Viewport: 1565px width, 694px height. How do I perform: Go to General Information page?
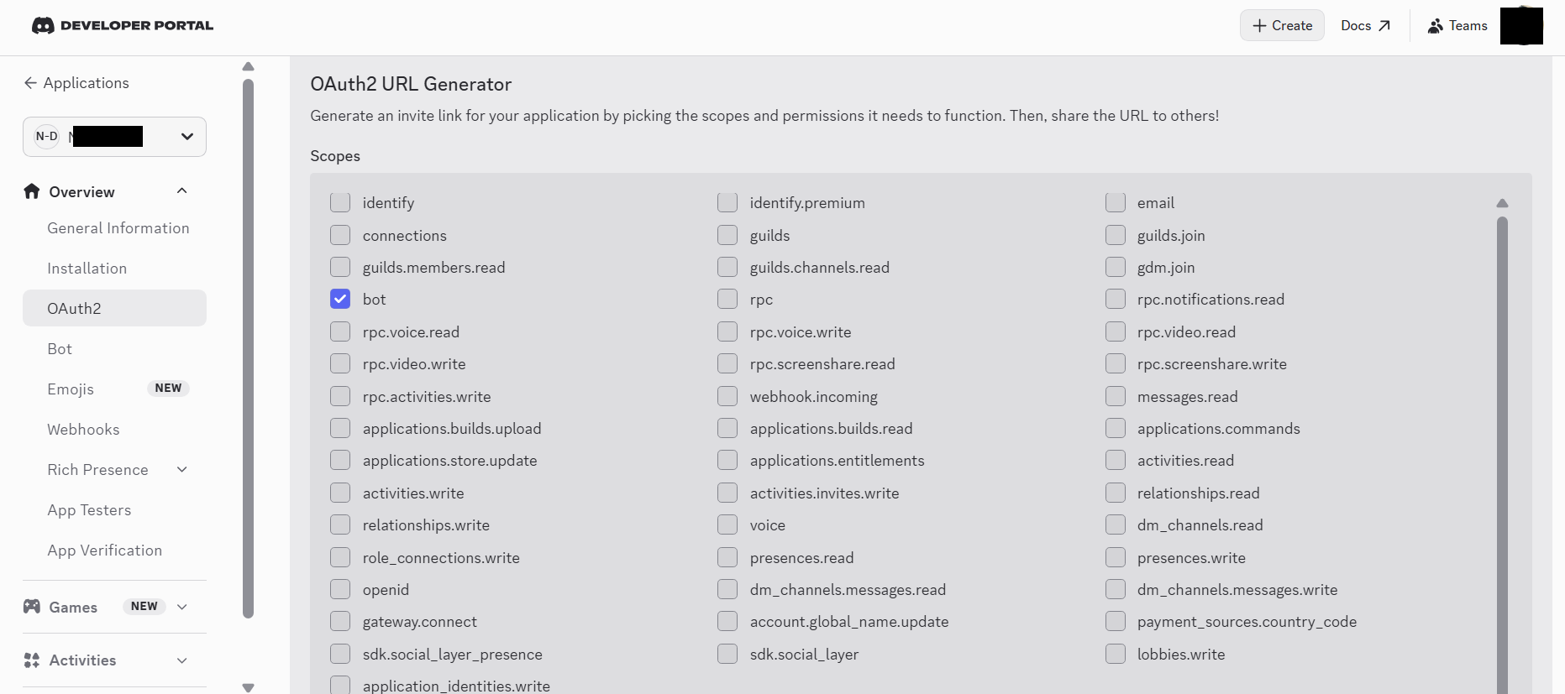click(118, 228)
